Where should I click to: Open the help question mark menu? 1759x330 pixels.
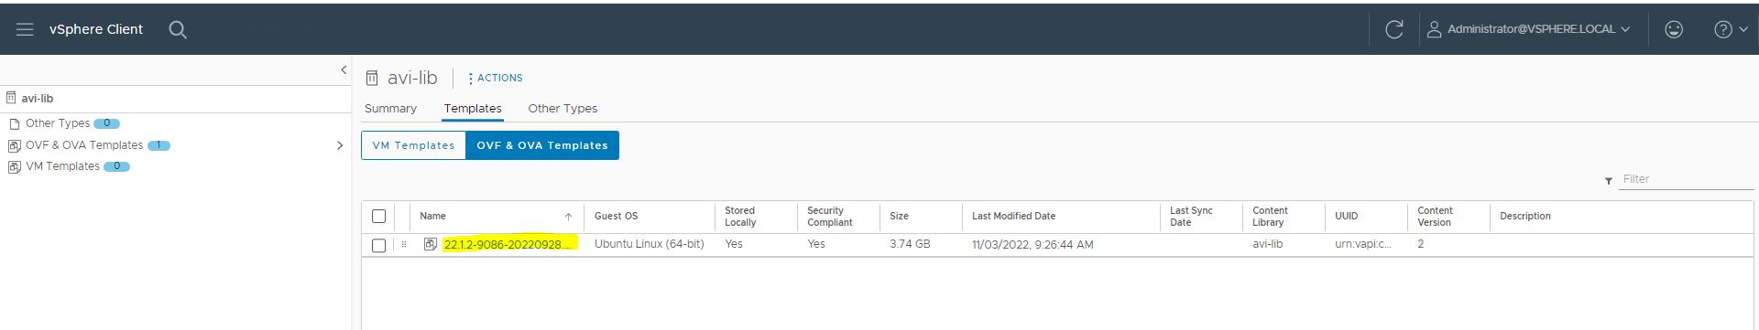(x=1730, y=29)
